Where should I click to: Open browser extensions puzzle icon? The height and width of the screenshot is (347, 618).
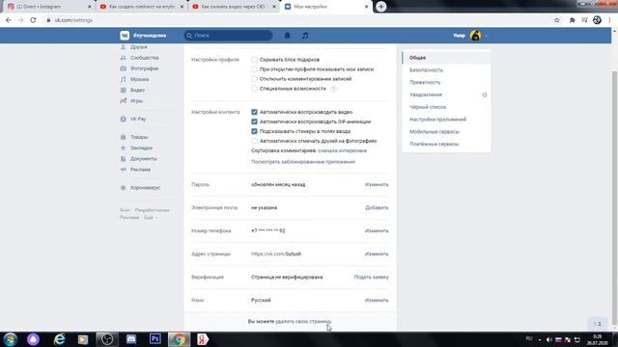pyautogui.click(x=572, y=20)
